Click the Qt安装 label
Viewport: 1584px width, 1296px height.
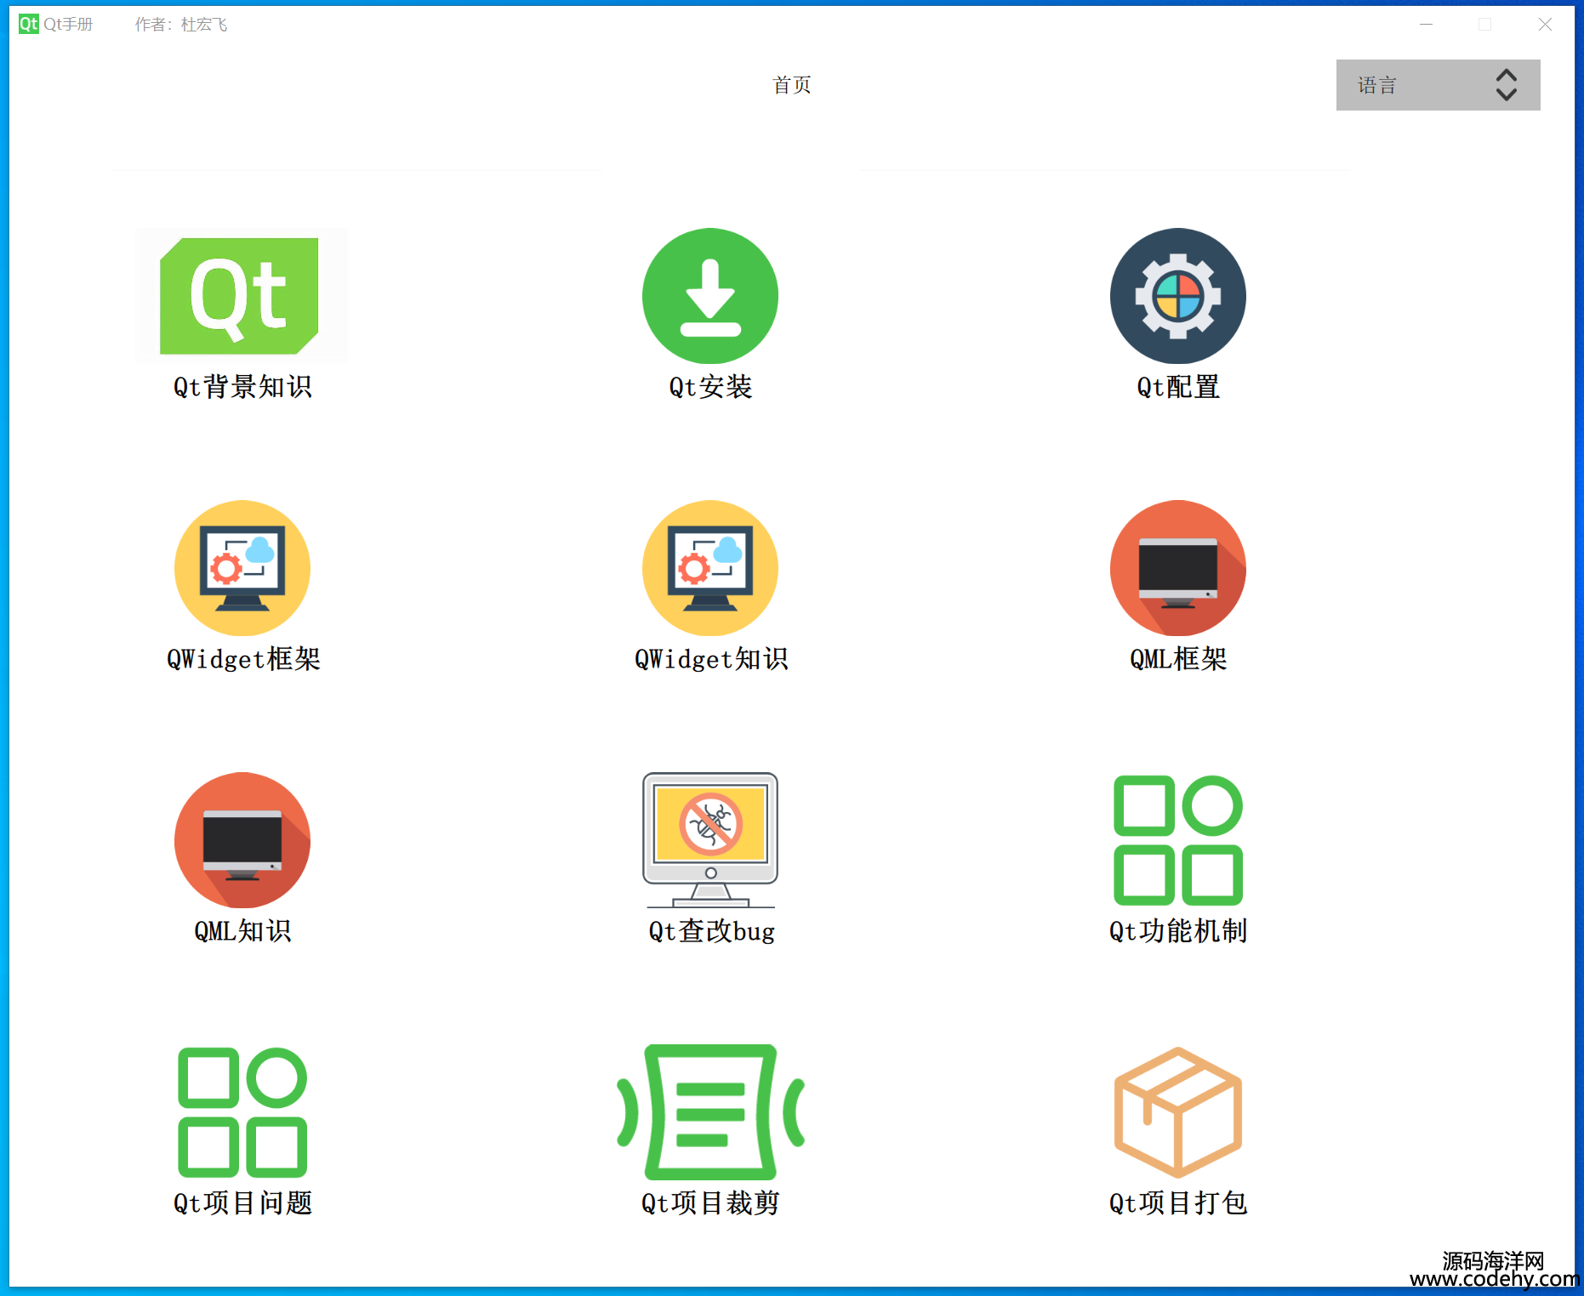pos(710,387)
